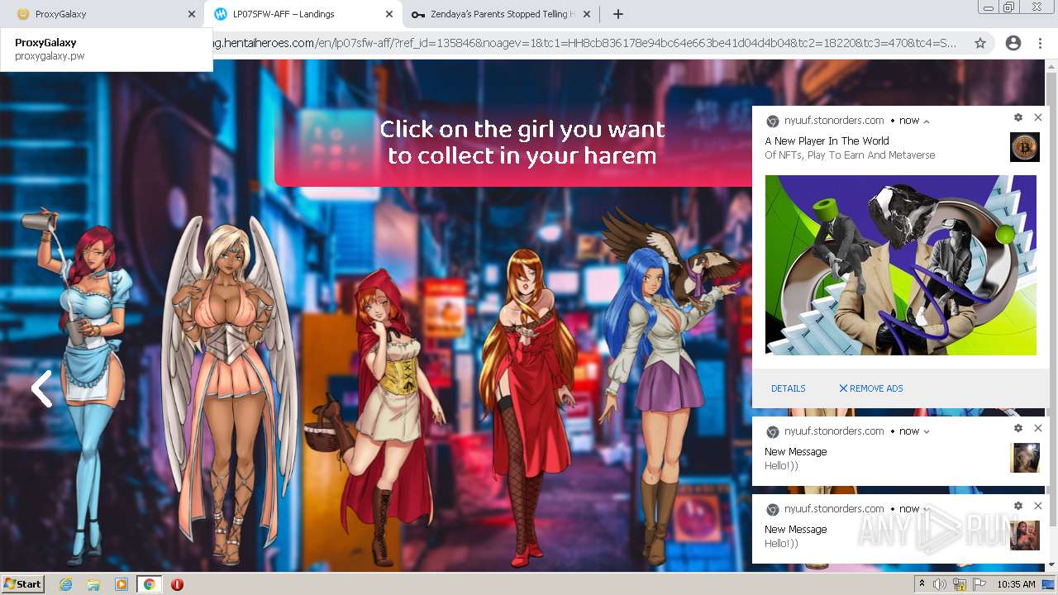Screen dimensions: 1058x595
Task: Close the second New Message notification
Action: [x=1038, y=506]
